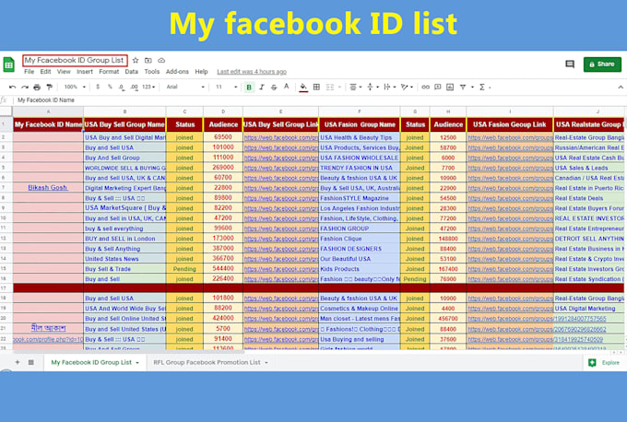Screen dimensions: 627x422
Task: Click the Merge cells icon
Action: coord(330,87)
